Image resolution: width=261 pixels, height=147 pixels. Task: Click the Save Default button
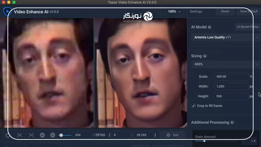(249, 11)
